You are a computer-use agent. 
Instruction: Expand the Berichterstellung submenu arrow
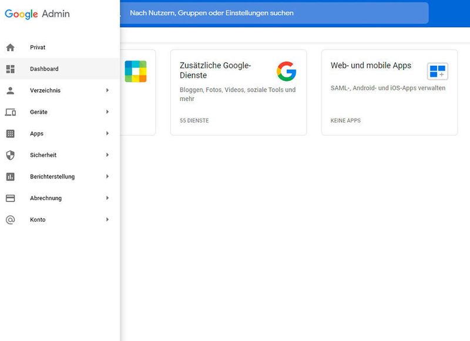(108, 176)
